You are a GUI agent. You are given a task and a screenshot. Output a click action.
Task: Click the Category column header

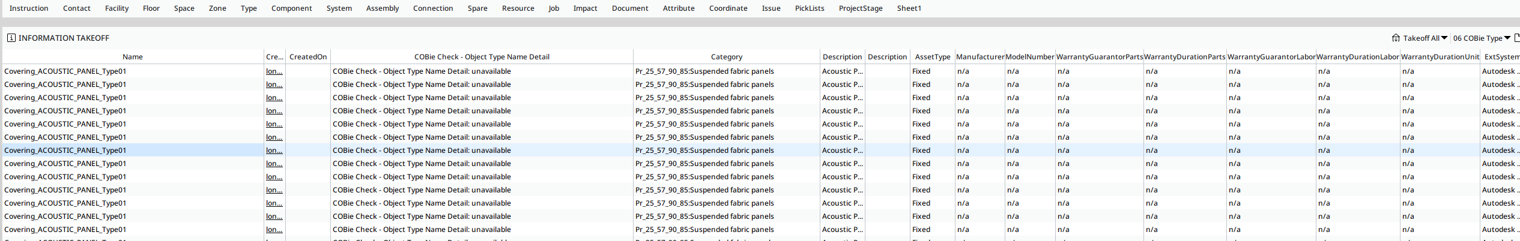[726, 57]
